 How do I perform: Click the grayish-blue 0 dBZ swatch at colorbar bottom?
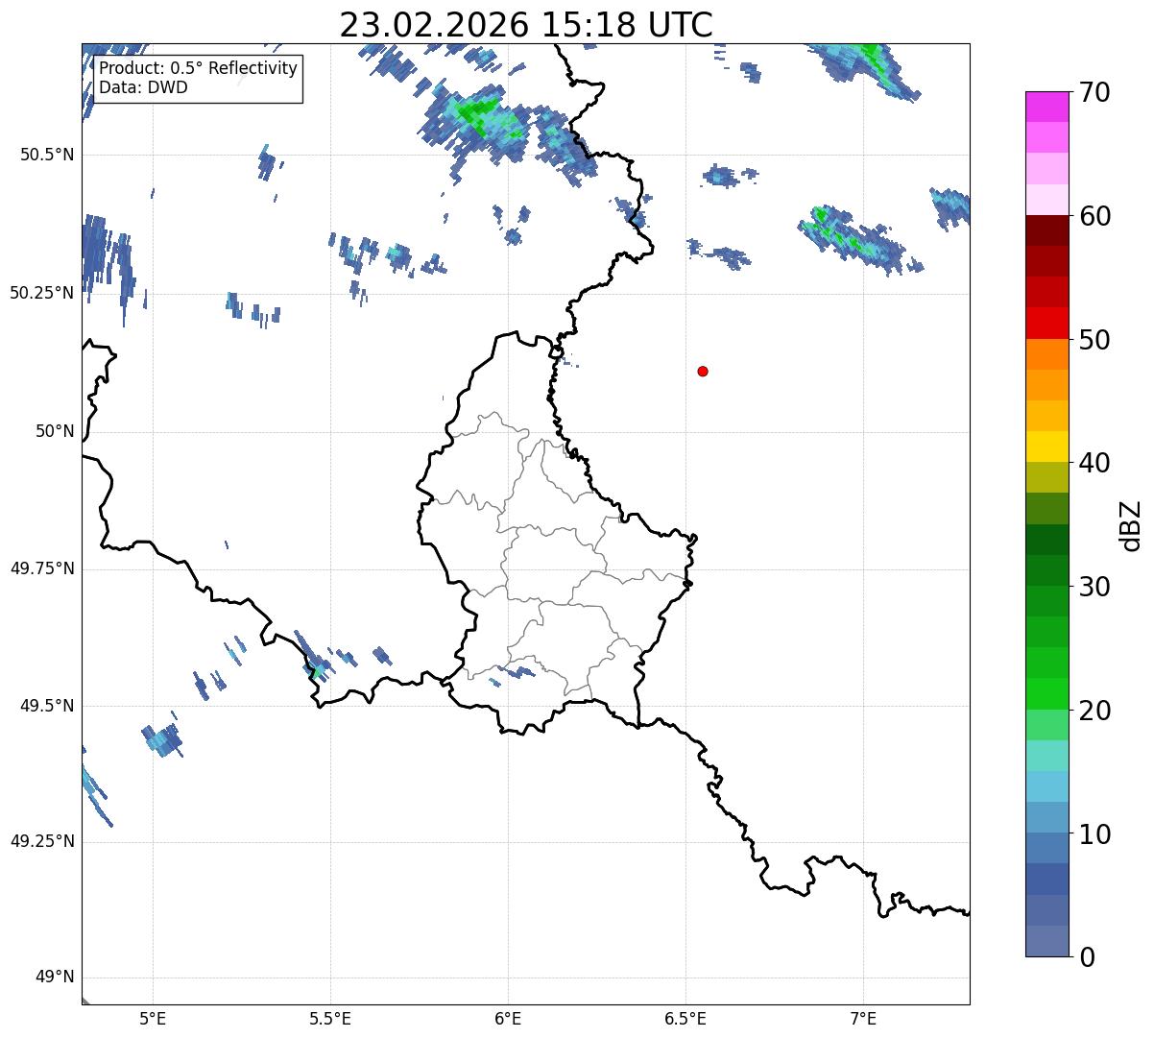tap(1046, 941)
